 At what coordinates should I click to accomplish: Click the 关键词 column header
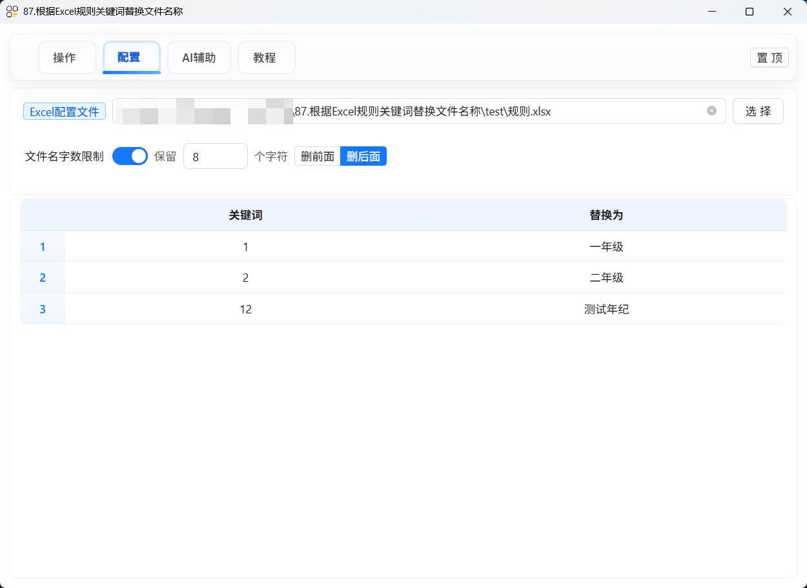pos(245,215)
